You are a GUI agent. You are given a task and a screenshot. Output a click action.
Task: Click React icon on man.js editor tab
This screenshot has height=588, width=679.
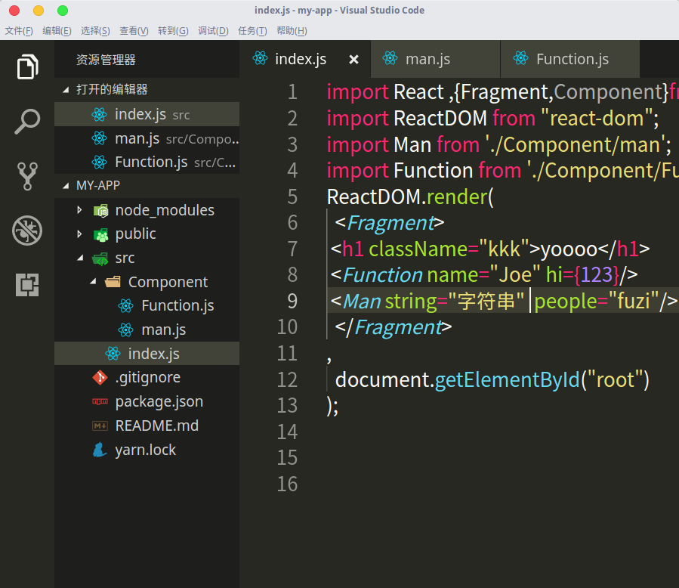(x=390, y=58)
